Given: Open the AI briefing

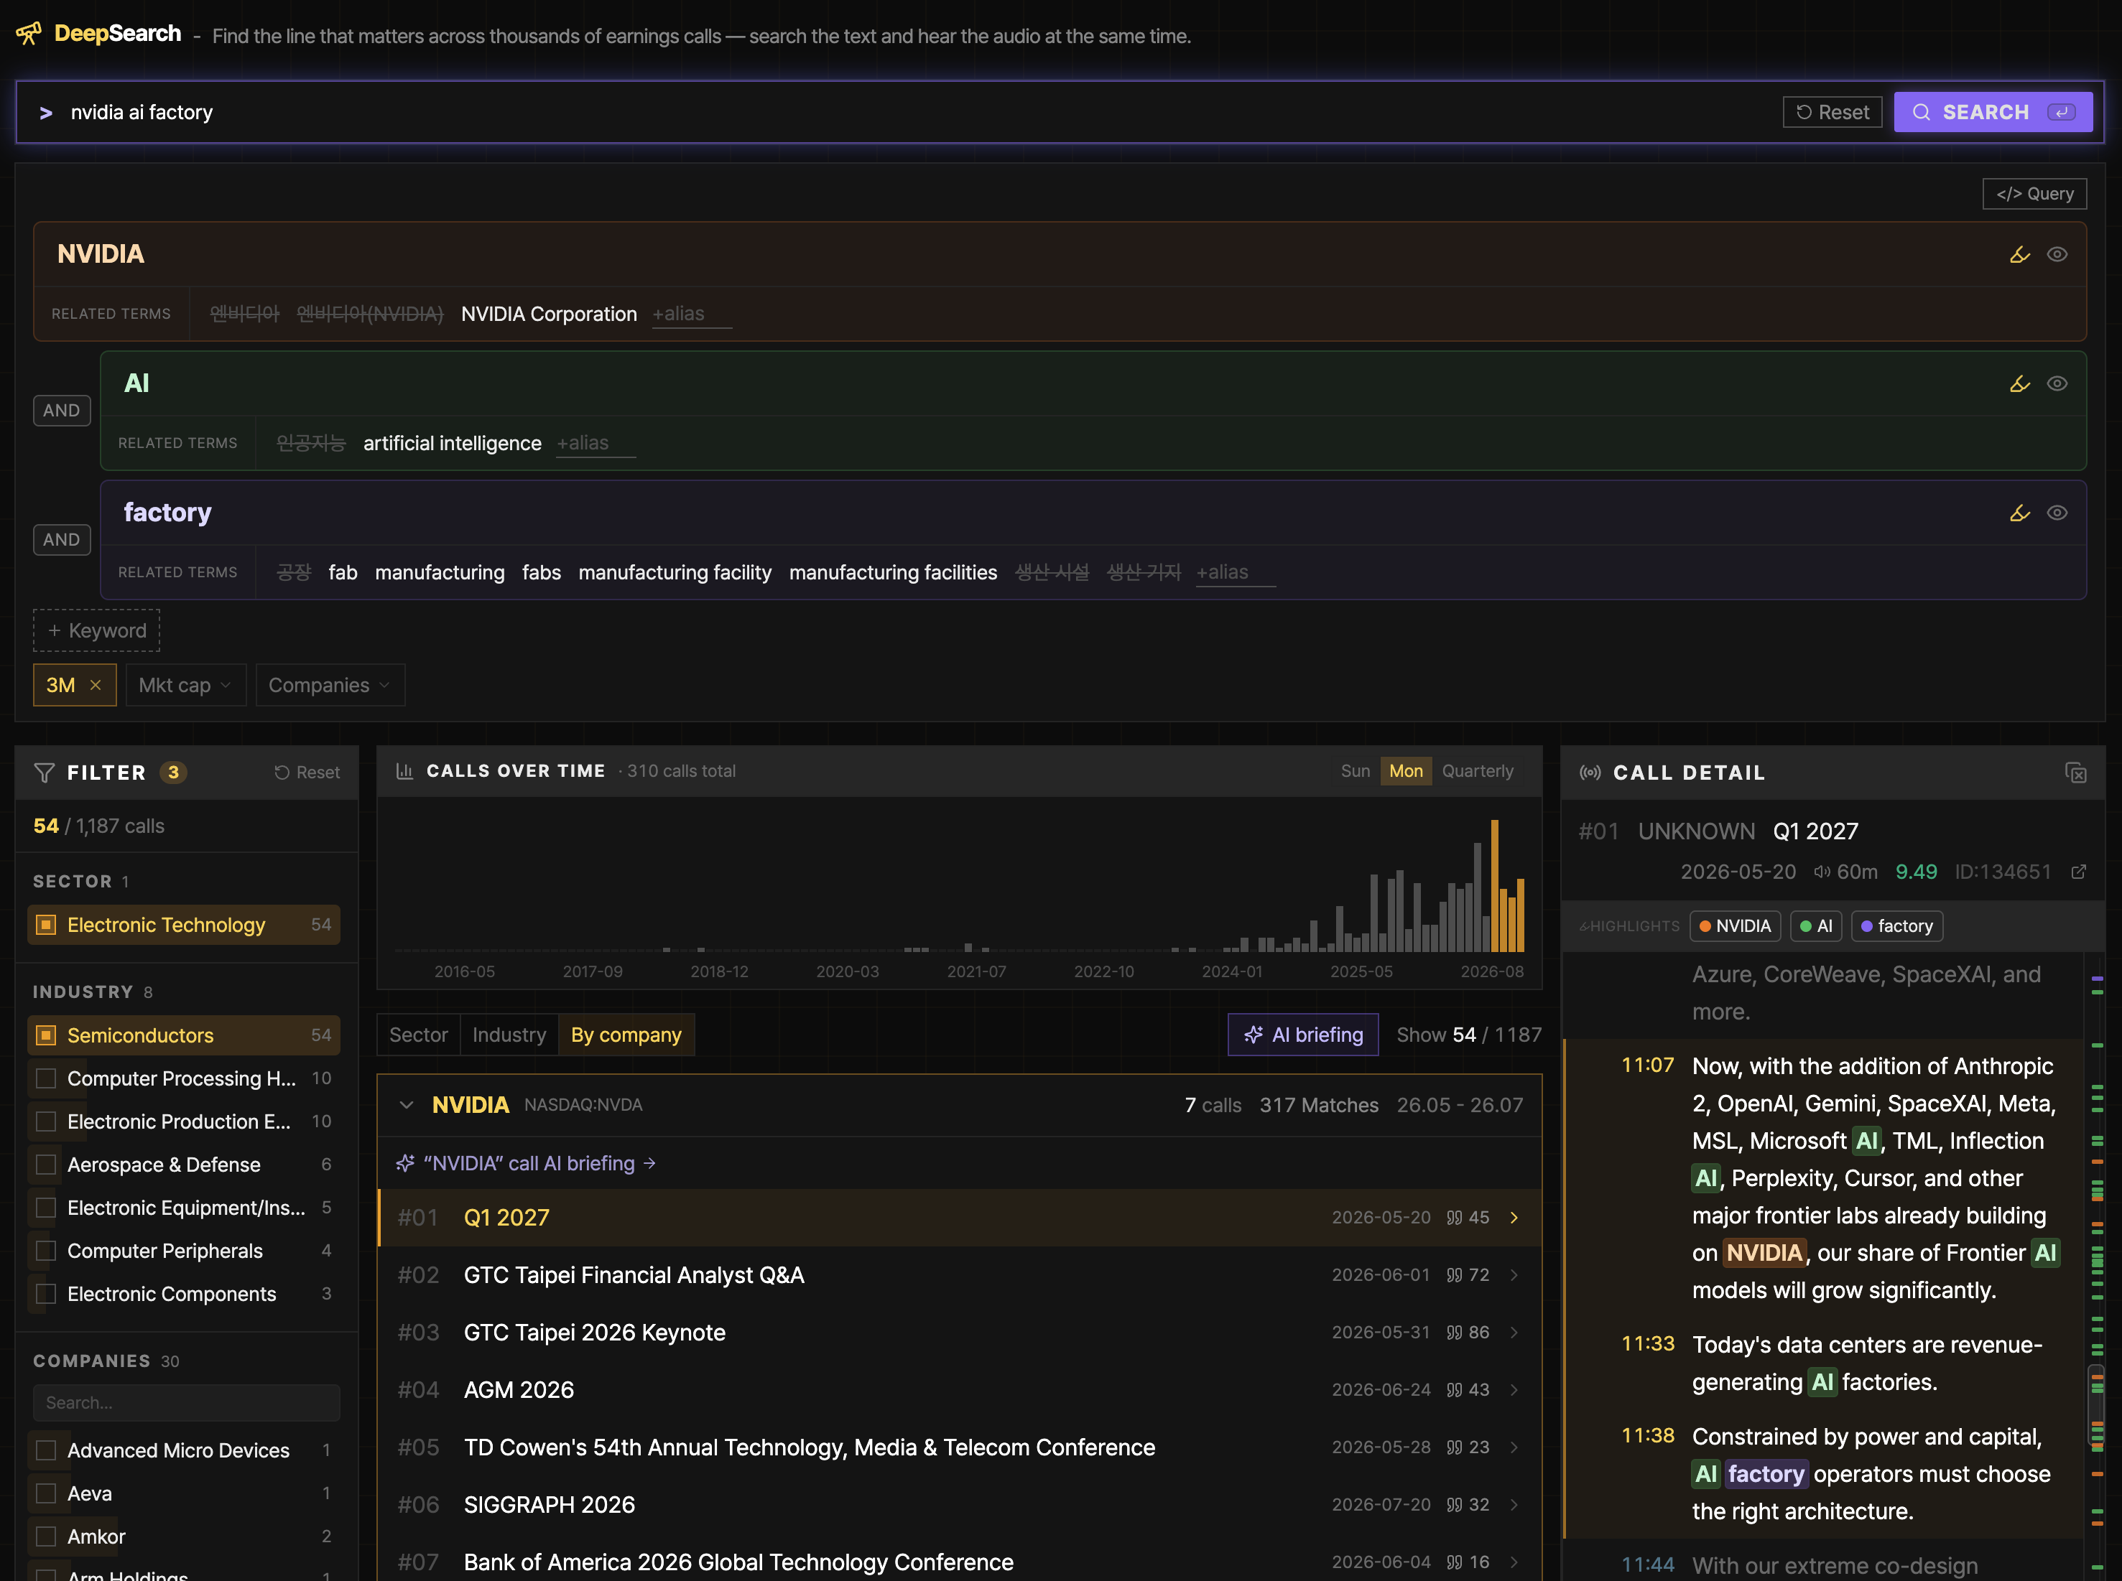Looking at the screenshot, I should coord(1303,1035).
